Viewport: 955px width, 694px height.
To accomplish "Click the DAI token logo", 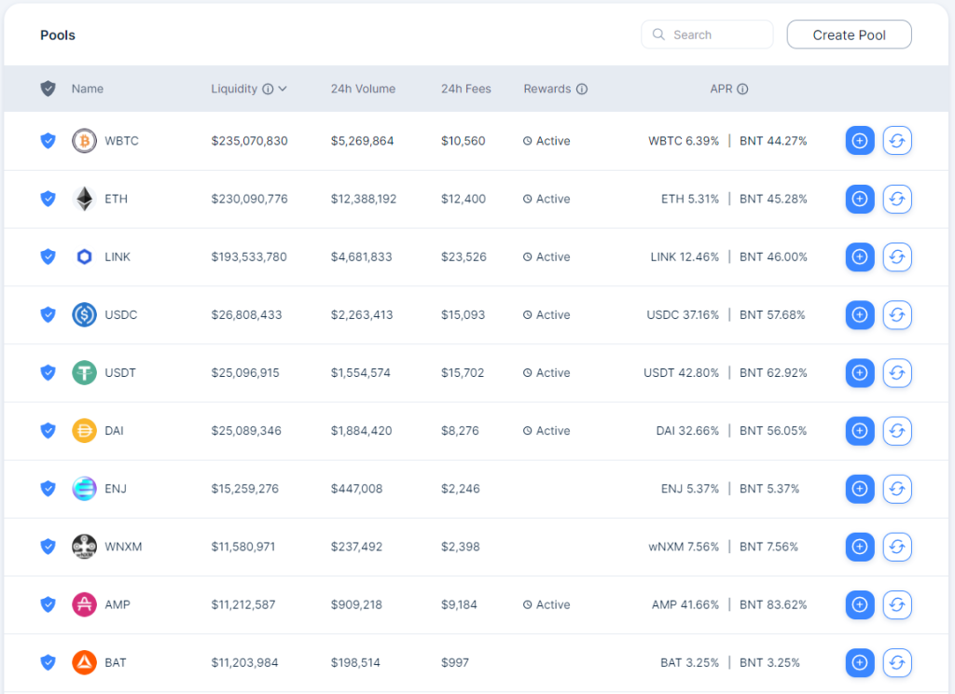I will point(84,431).
